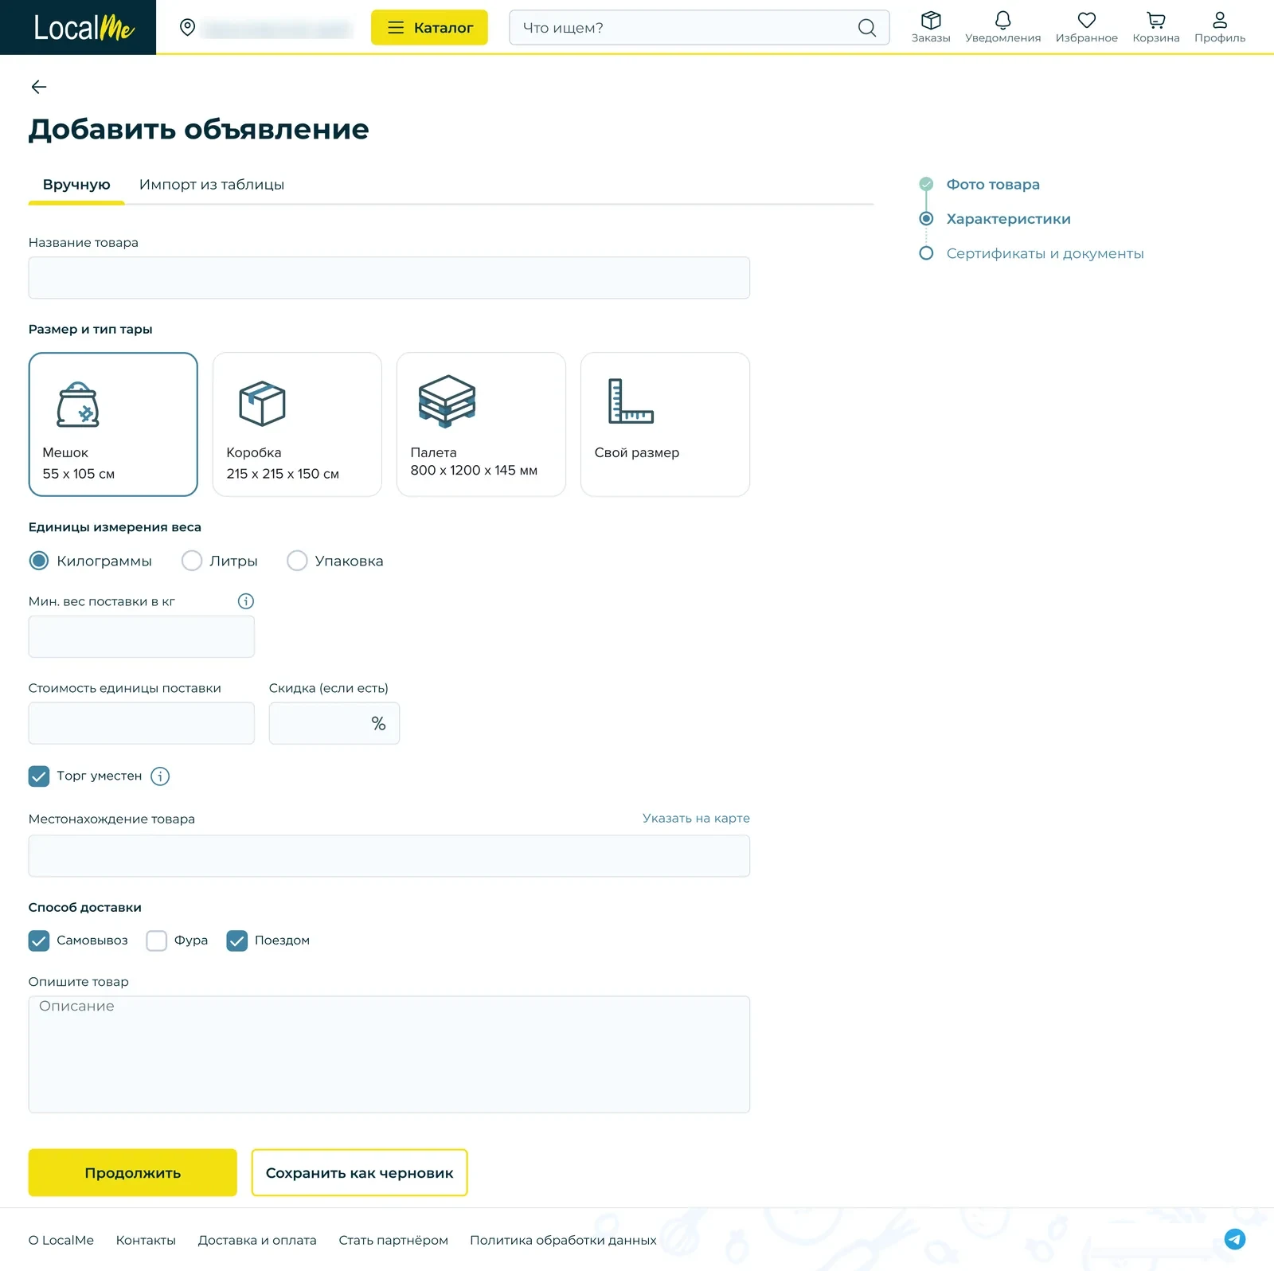Open the Telegram chat icon
Screen dimensions: 1274x1271
tap(1235, 1239)
